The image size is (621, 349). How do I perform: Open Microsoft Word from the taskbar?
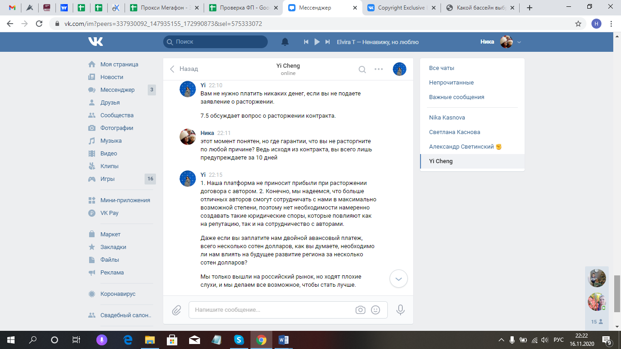tap(283, 339)
